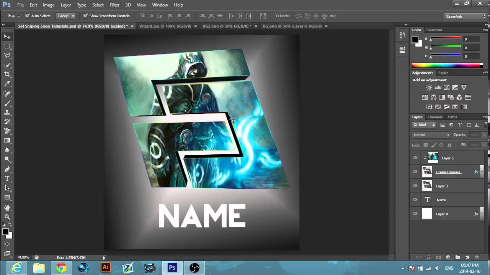Image resolution: width=490 pixels, height=275 pixels.
Task: Add Brightness/Contrast adjustment icon
Action: click(429, 88)
